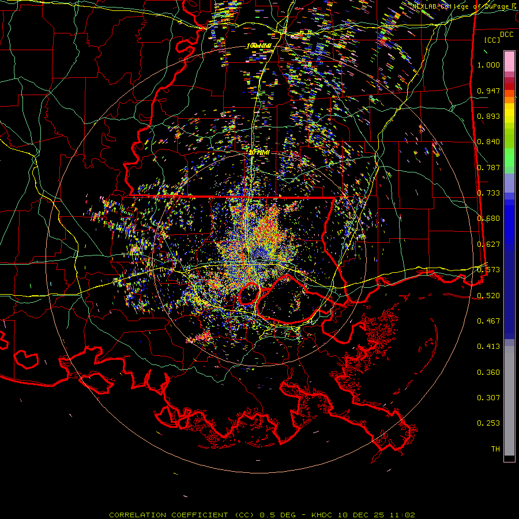Select the 0.520 scale value
The height and width of the screenshot is (519, 519).
[x=488, y=296]
